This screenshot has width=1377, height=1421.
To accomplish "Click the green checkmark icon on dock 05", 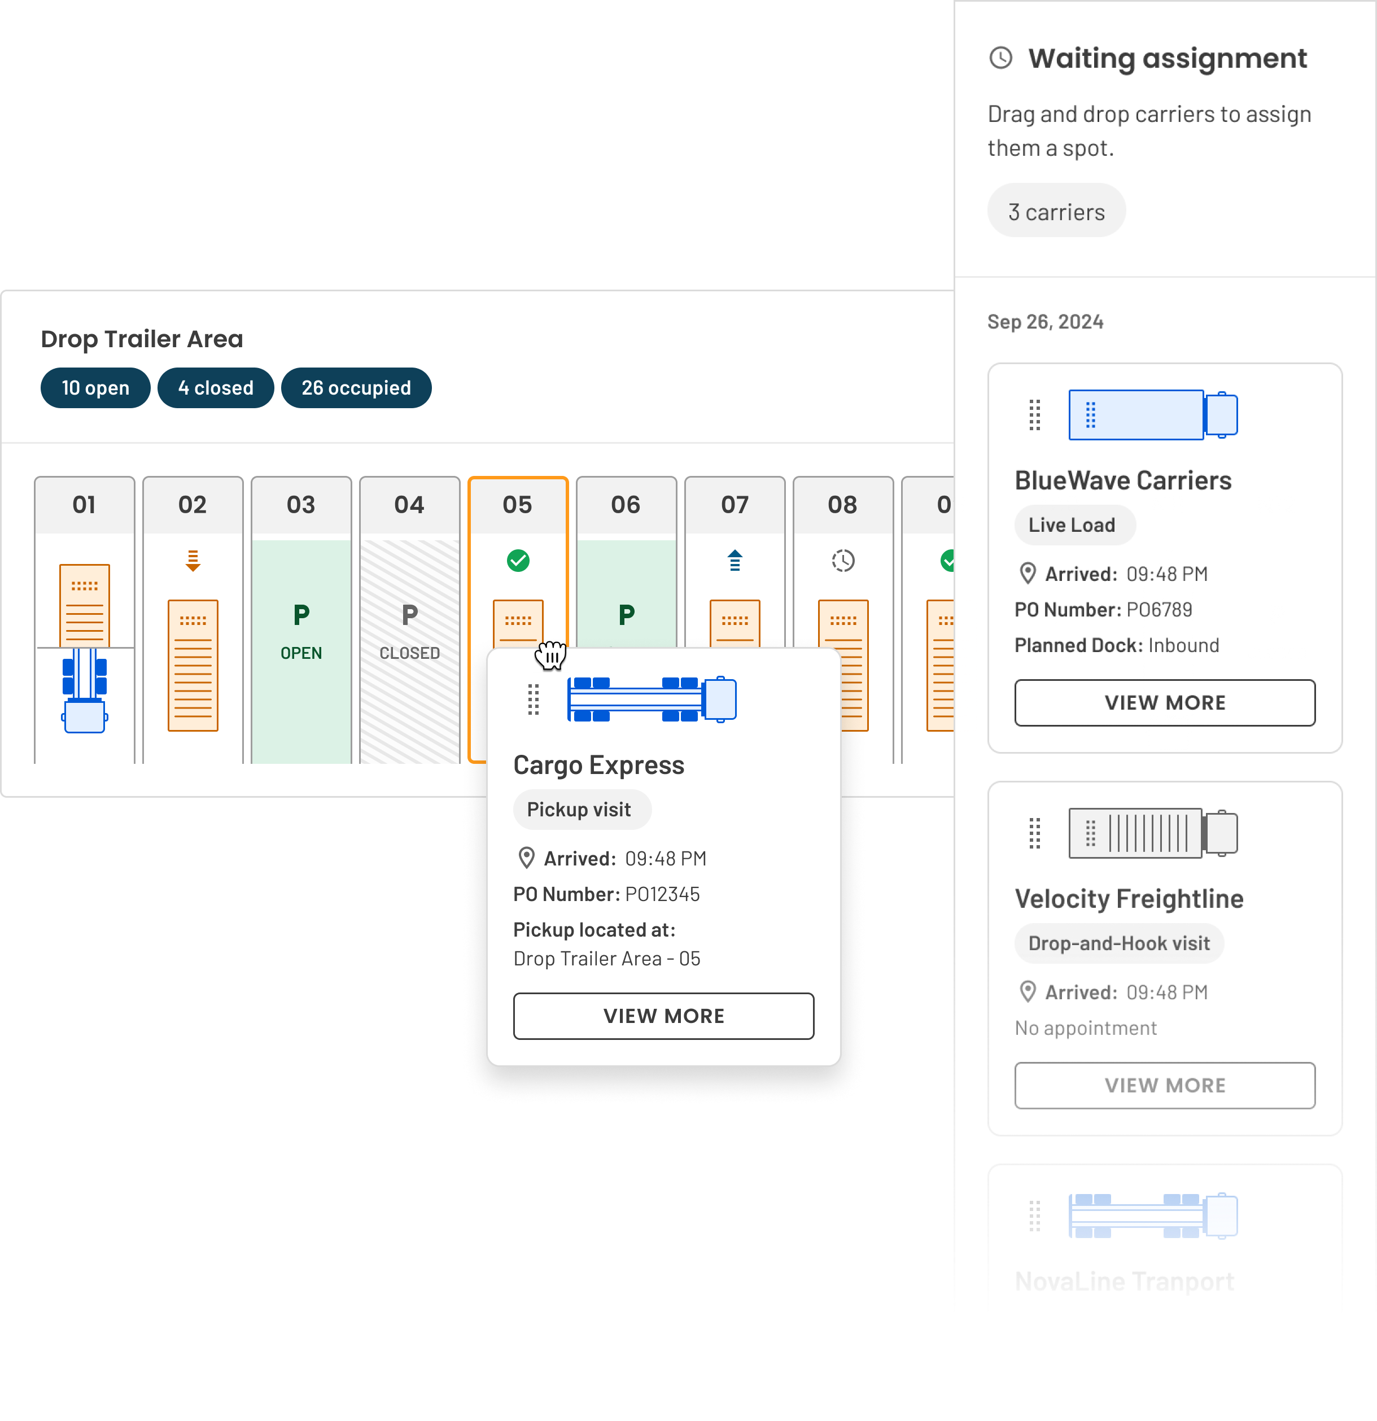I will coord(518,558).
